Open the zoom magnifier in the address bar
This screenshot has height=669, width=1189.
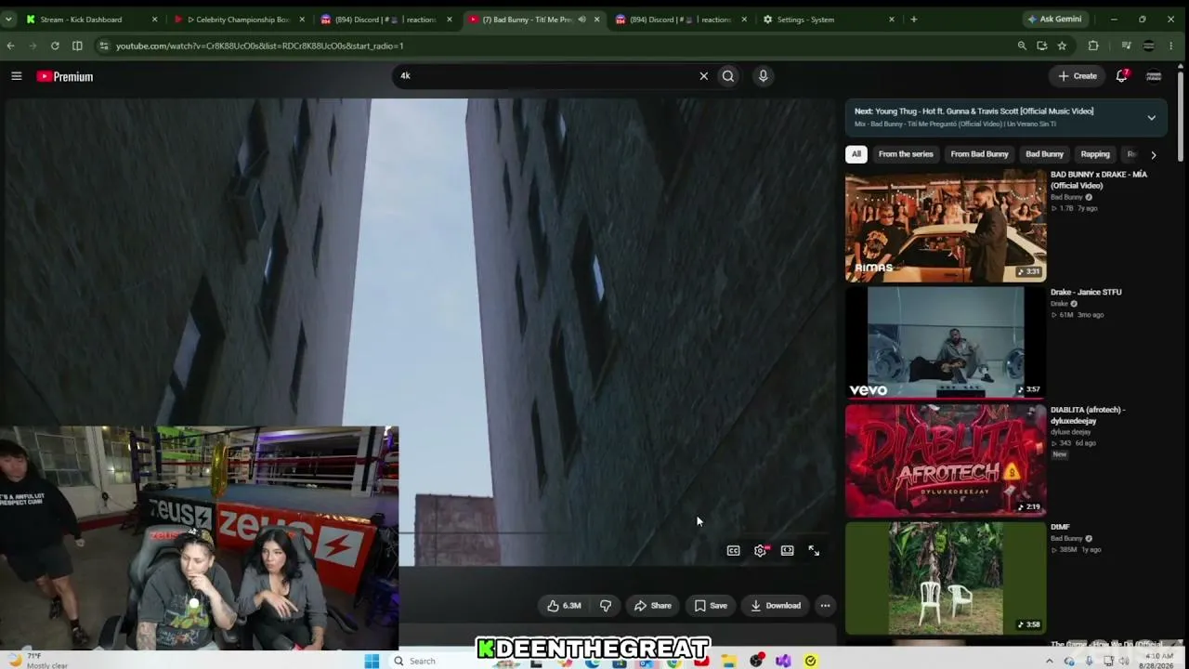(1022, 46)
